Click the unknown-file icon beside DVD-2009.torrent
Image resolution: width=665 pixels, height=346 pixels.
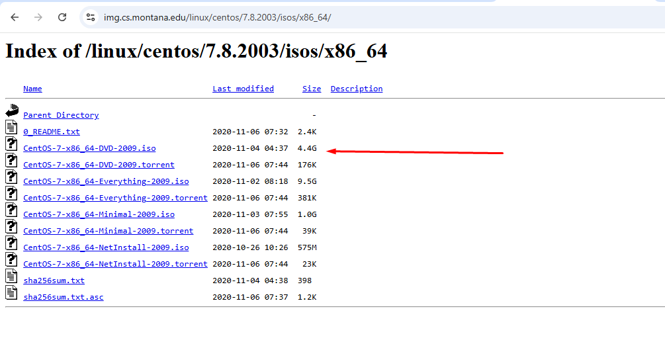point(11,160)
